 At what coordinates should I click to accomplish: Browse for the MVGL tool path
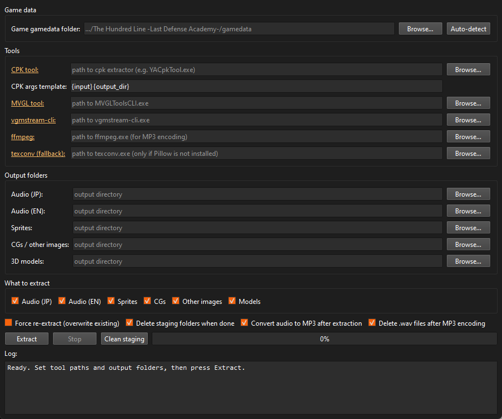click(468, 103)
